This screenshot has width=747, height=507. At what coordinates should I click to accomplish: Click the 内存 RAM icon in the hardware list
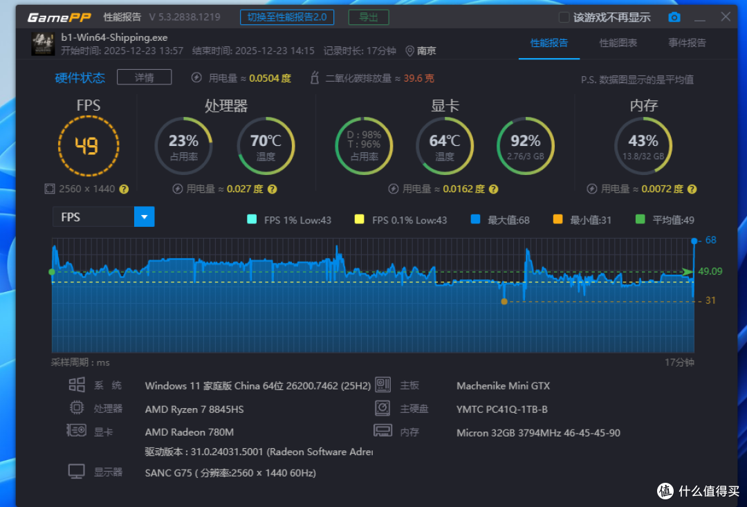pos(382,431)
